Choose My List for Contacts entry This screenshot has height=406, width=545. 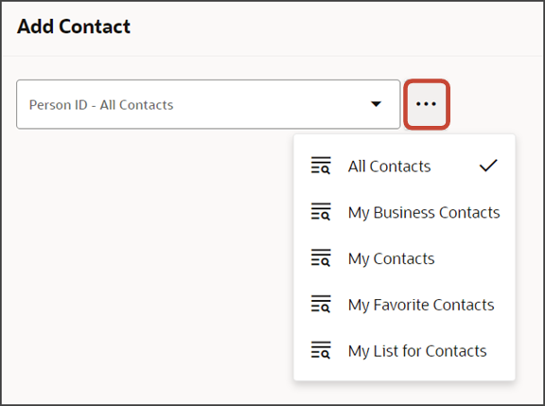point(404,351)
